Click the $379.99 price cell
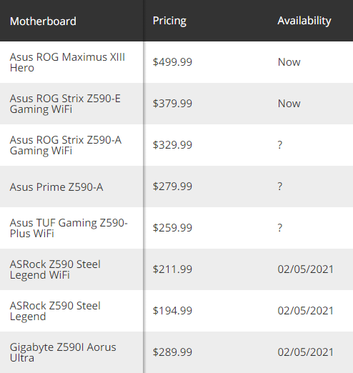This screenshot has height=373, width=353. [172, 104]
